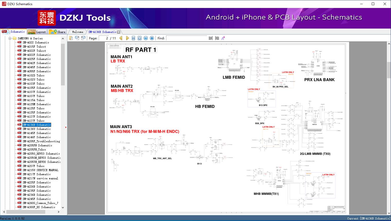Open SM-A300F_DS Schematic file
The height and width of the screenshot is (221, 391).
click(39, 207)
